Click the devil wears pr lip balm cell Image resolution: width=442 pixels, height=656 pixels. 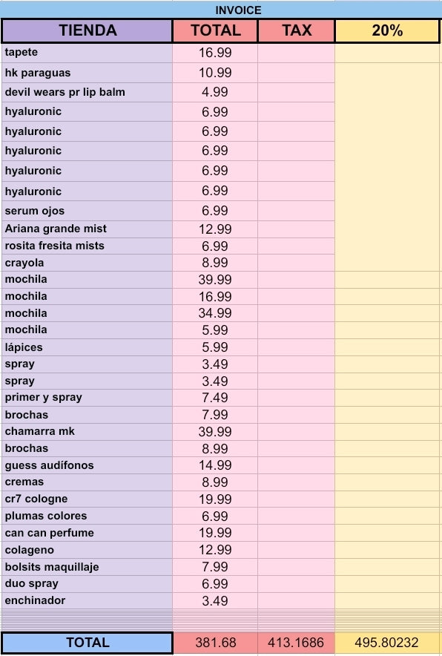pos(87,92)
